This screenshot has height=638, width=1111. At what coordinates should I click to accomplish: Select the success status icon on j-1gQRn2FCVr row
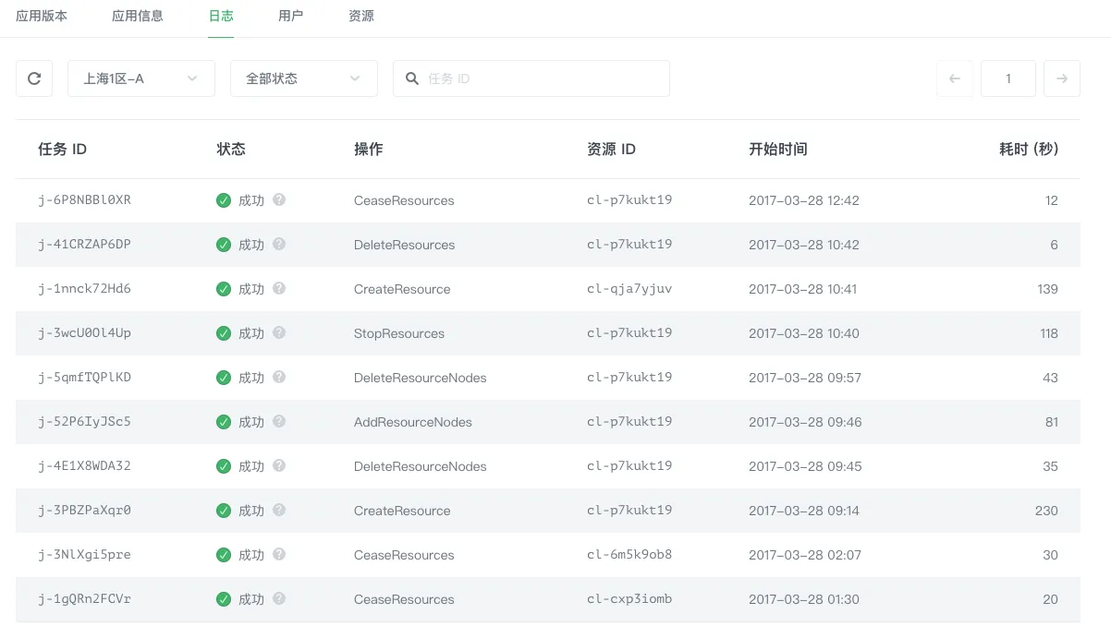[x=222, y=599]
